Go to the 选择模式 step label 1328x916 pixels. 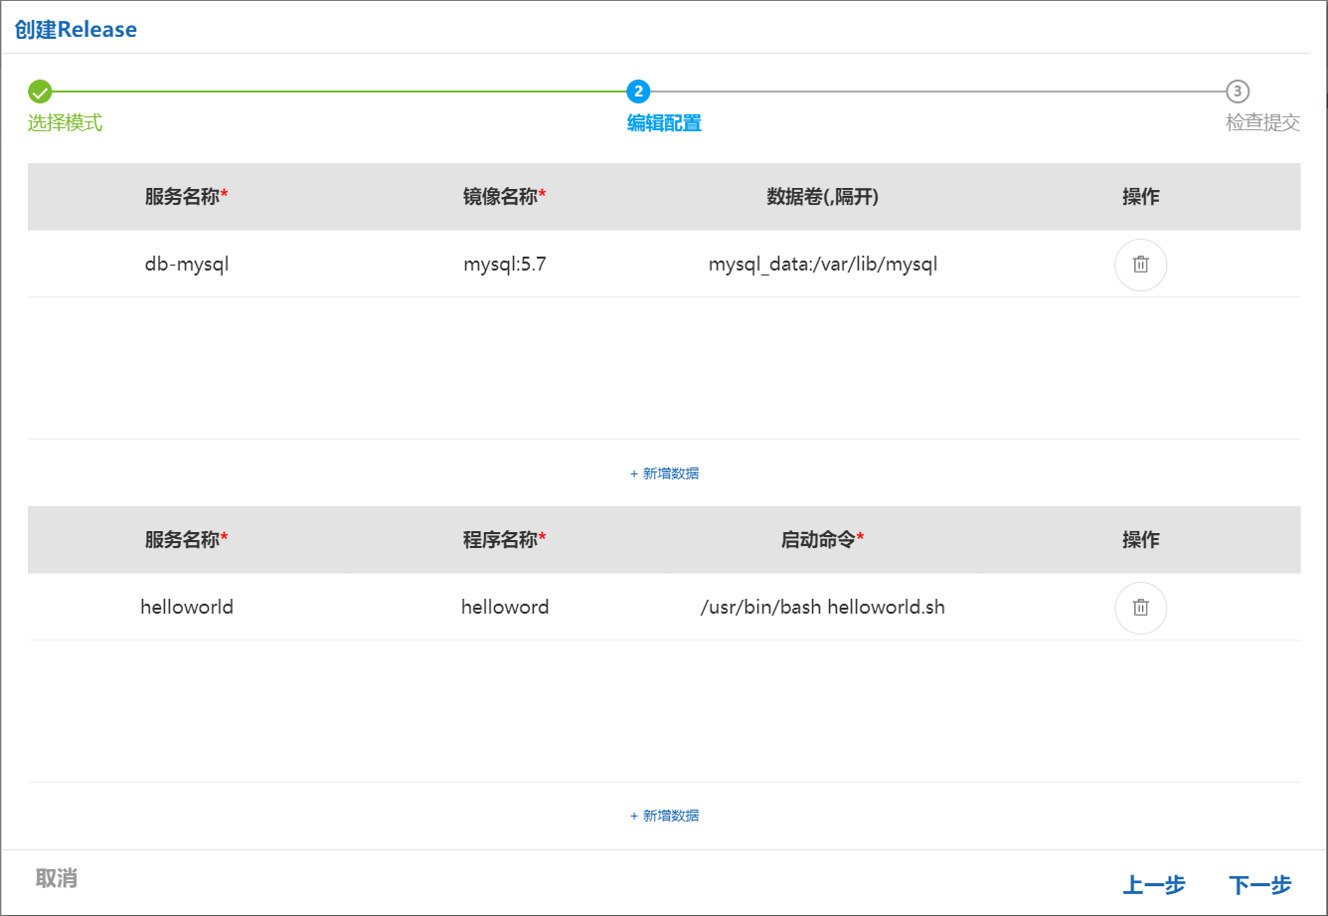pyautogui.click(x=65, y=123)
